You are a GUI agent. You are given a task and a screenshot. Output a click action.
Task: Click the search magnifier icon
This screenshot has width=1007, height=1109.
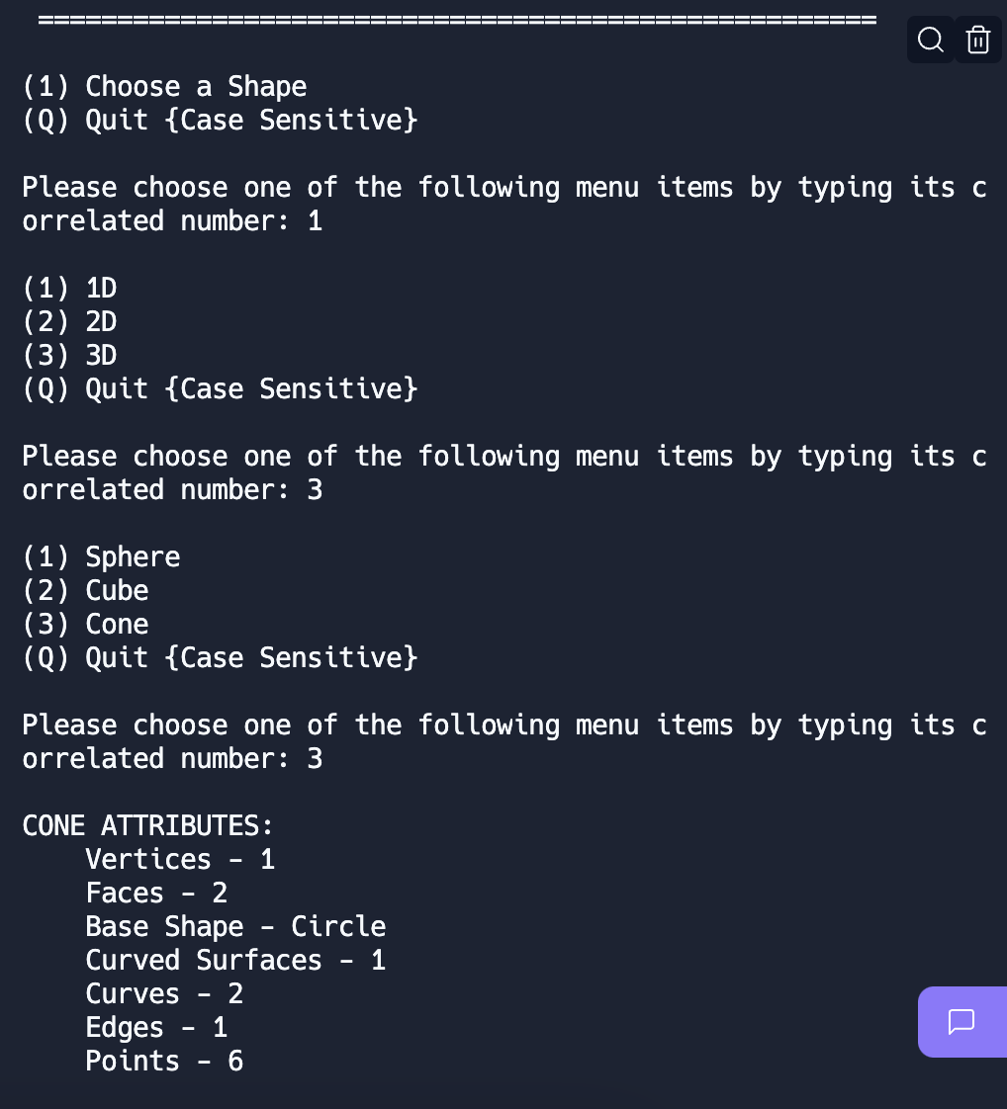pos(930,40)
